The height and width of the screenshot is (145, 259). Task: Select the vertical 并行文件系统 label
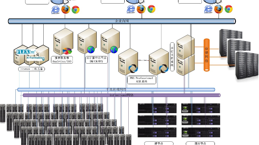[172, 57]
